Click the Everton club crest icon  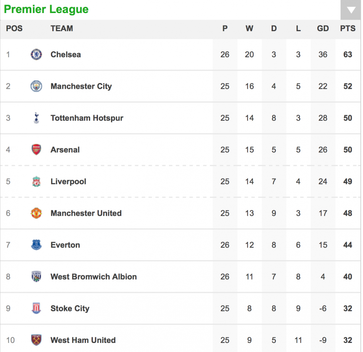coord(36,245)
